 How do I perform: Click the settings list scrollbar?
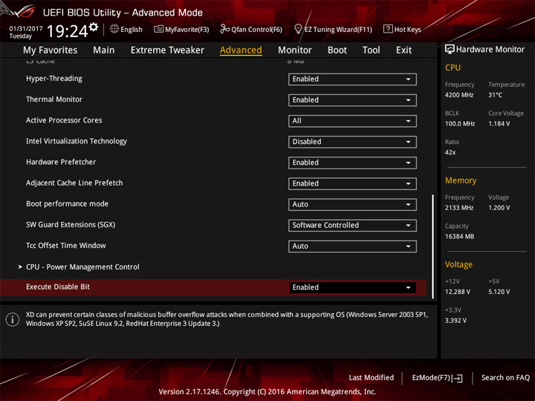click(432, 247)
